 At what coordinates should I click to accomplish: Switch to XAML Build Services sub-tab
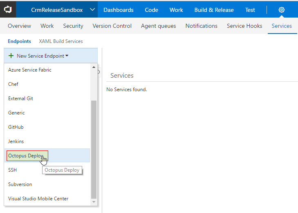point(61,41)
